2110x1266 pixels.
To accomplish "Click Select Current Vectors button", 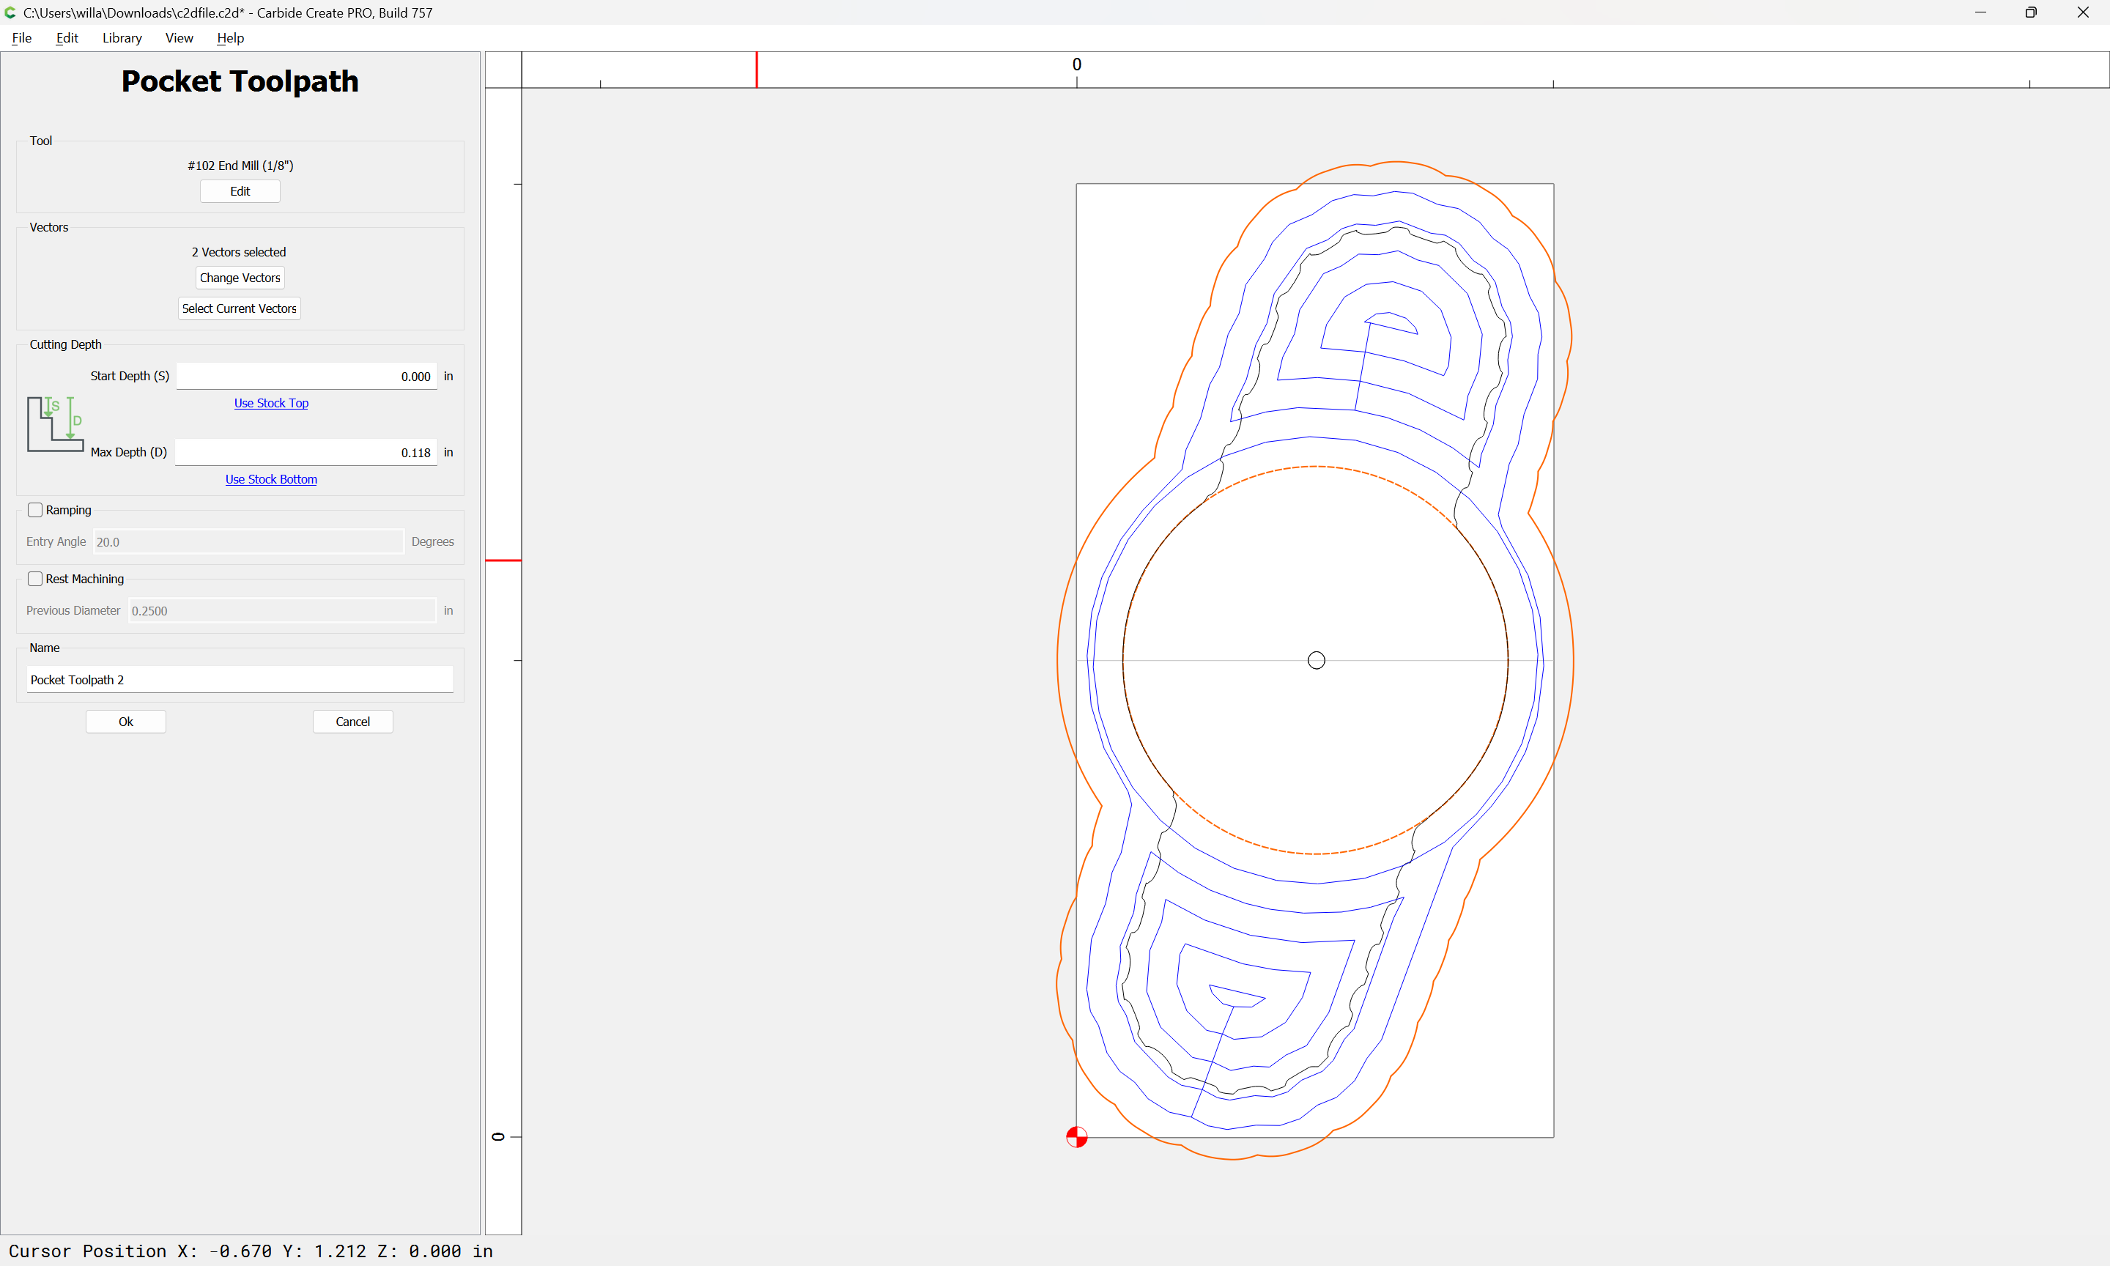I will (239, 308).
